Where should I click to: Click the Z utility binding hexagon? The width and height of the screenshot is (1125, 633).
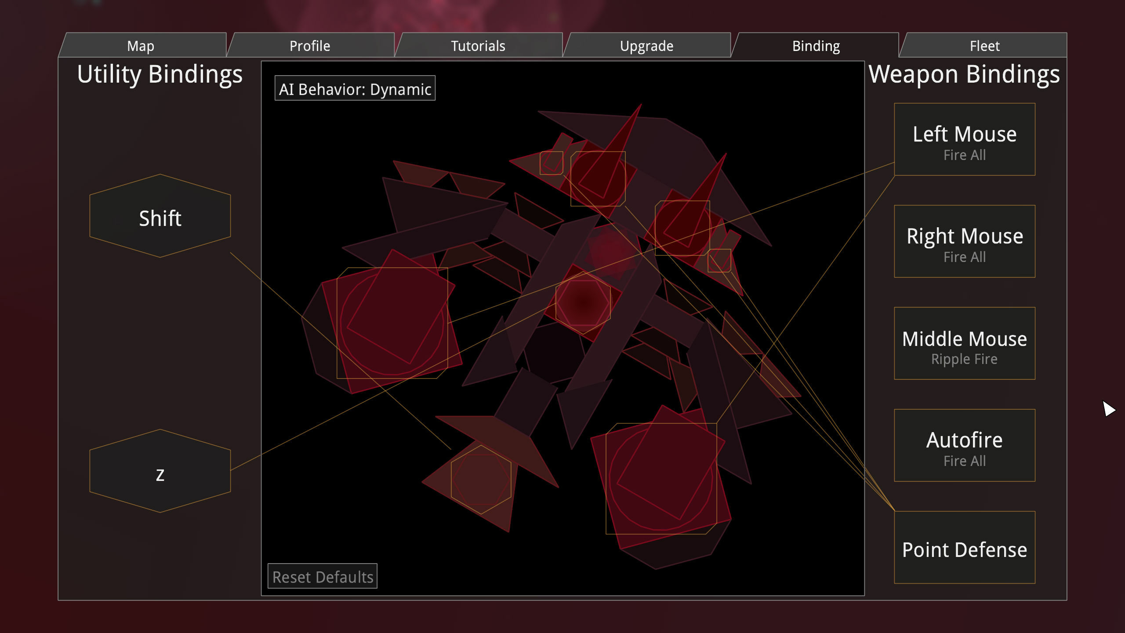click(160, 475)
